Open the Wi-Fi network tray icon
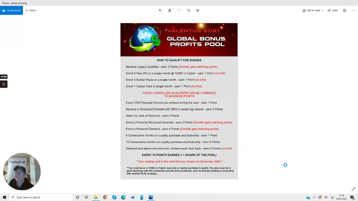358x201 pixels. (x=332, y=197)
